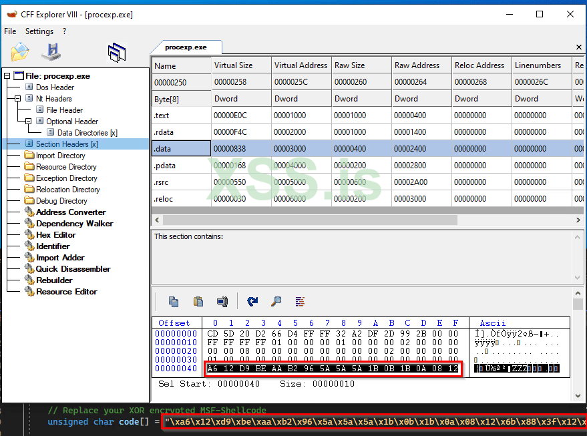Viewport: 587px width, 436px height.
Task: Collapse the Optional Header node
Action: (x=29, y=121)
